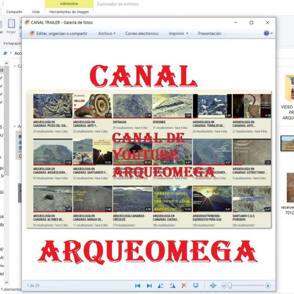
Task: Go to next photo in gallery
Action: click(149, 286)
